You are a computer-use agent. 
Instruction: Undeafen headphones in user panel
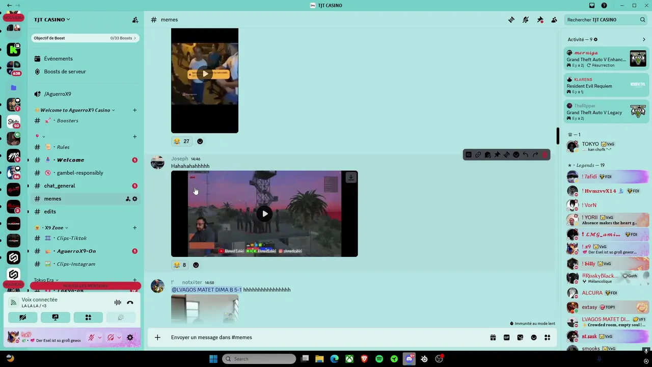111,337
